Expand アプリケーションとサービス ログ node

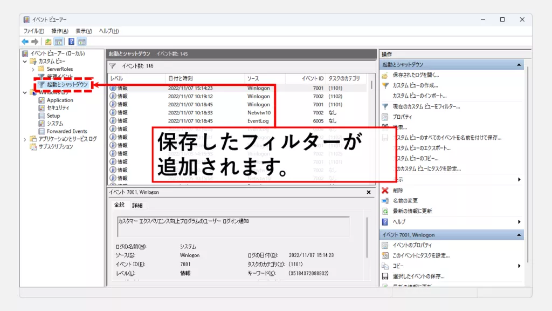tap(25, 139)
